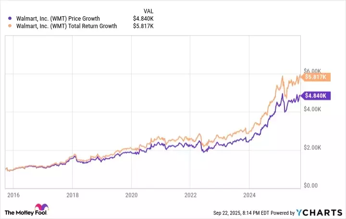Click the $5.817K value in legend
This screenshot has height=219, width=346.
coord(143,26)
